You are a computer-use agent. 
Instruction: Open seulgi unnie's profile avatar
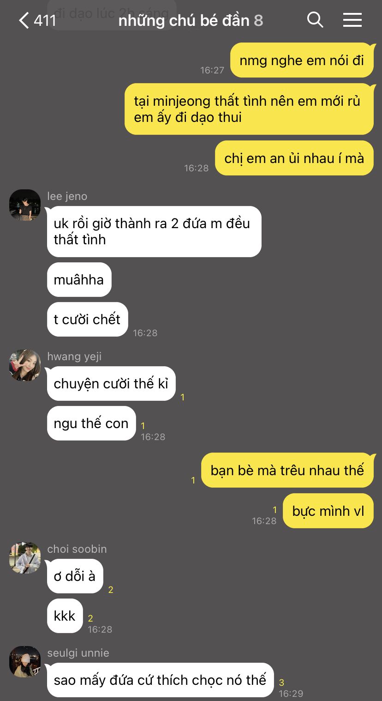[x=25, y=662]
